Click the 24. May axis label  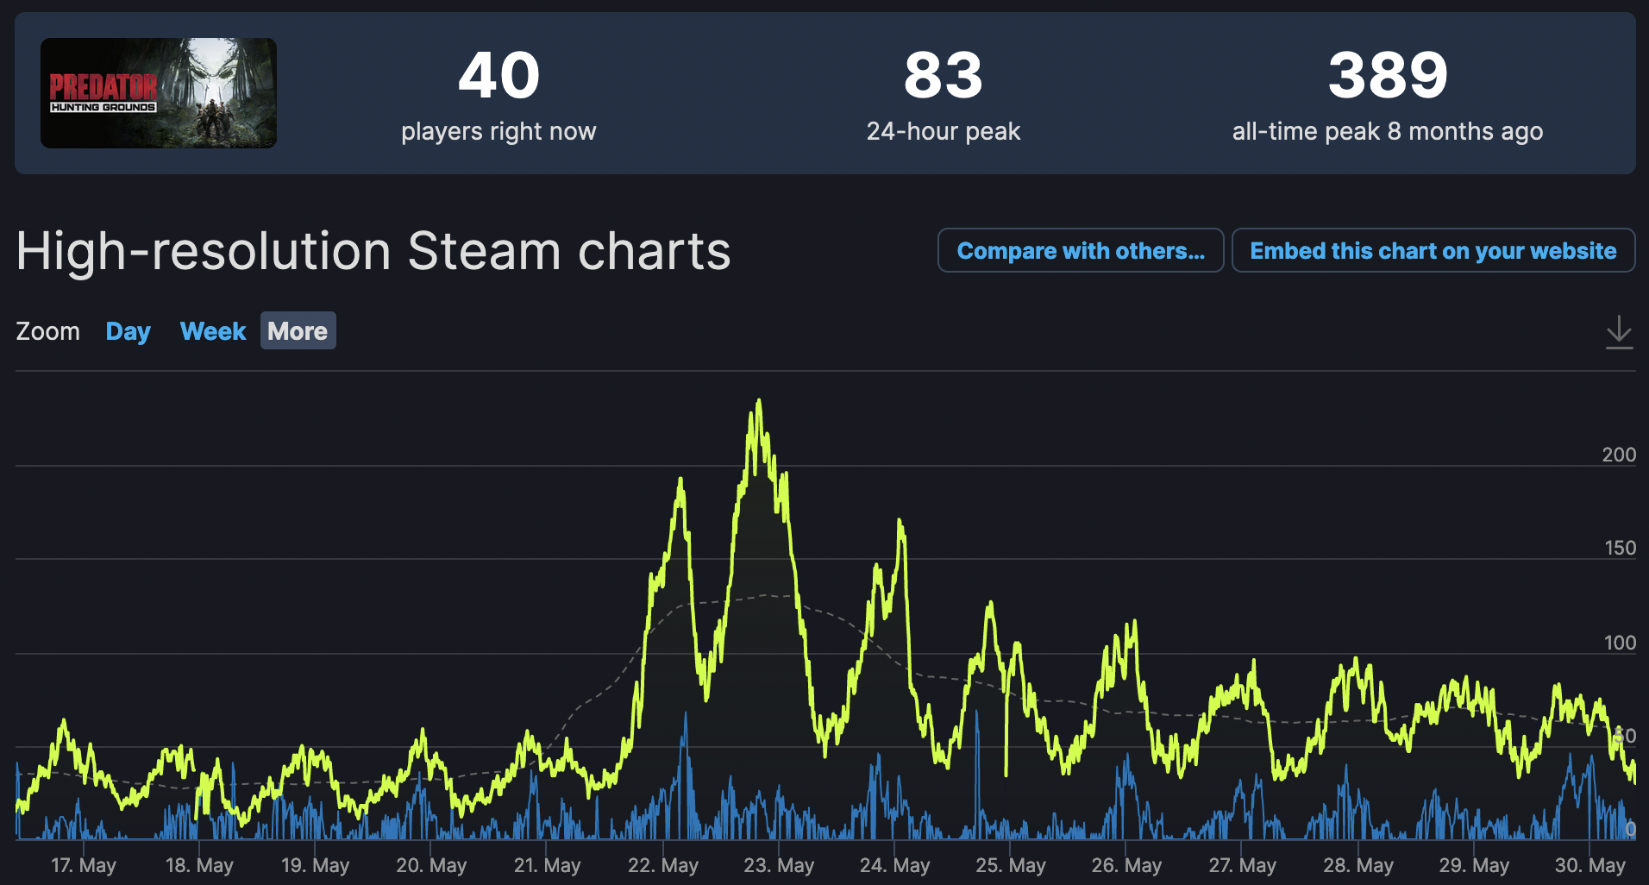point(894,864)
